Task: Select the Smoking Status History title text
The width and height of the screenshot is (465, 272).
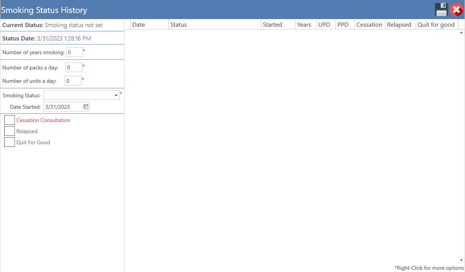Action: (44, 10)
